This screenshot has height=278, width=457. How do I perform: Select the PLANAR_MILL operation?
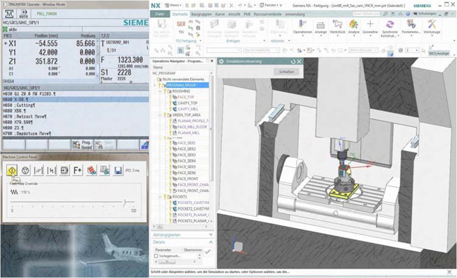pos(188,133)
